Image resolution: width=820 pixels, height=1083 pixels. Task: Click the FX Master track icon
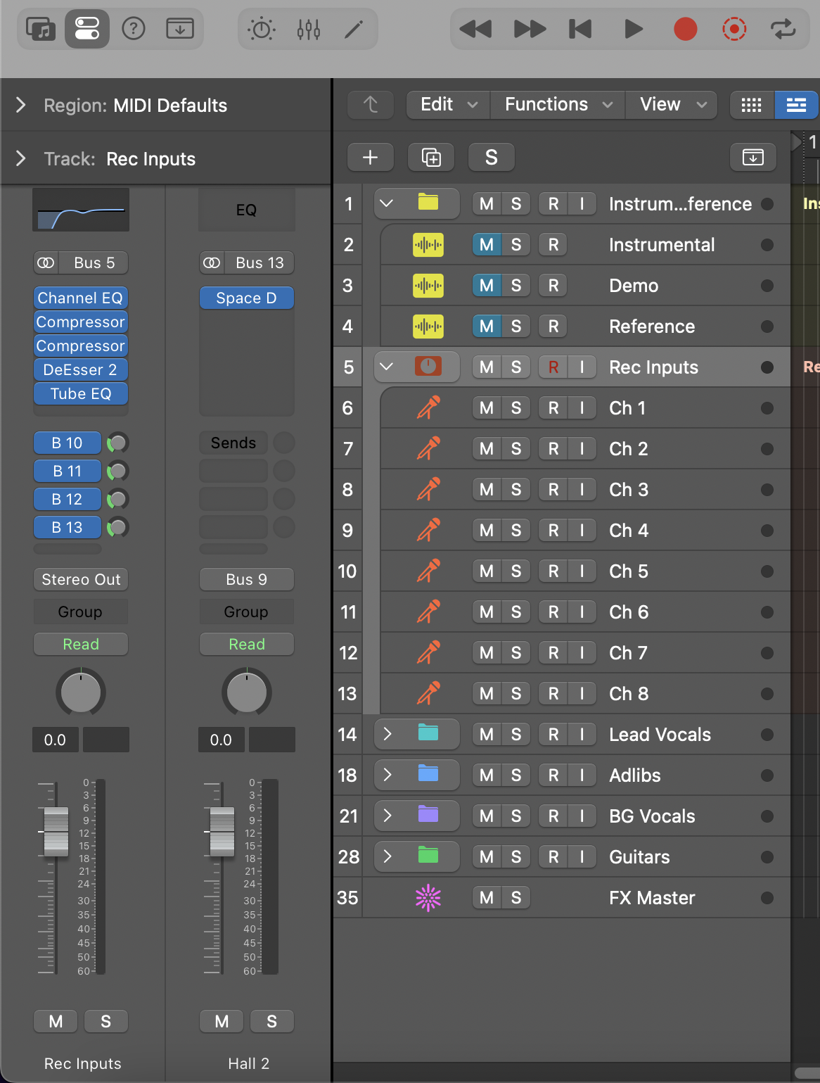428,898
